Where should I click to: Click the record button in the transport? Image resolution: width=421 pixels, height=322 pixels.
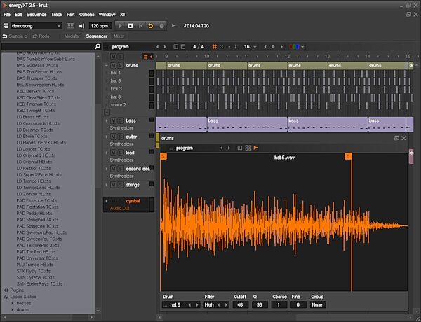(161, 26)
